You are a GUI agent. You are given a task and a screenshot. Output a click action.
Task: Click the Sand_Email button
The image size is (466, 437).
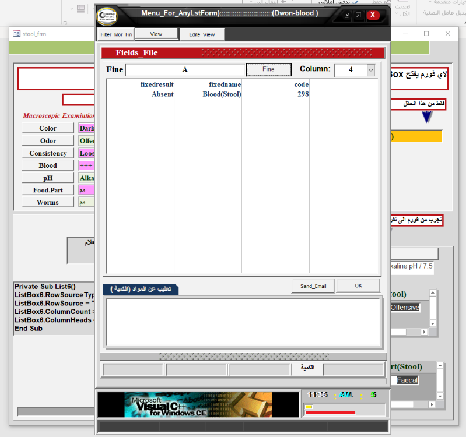point(313,286)
